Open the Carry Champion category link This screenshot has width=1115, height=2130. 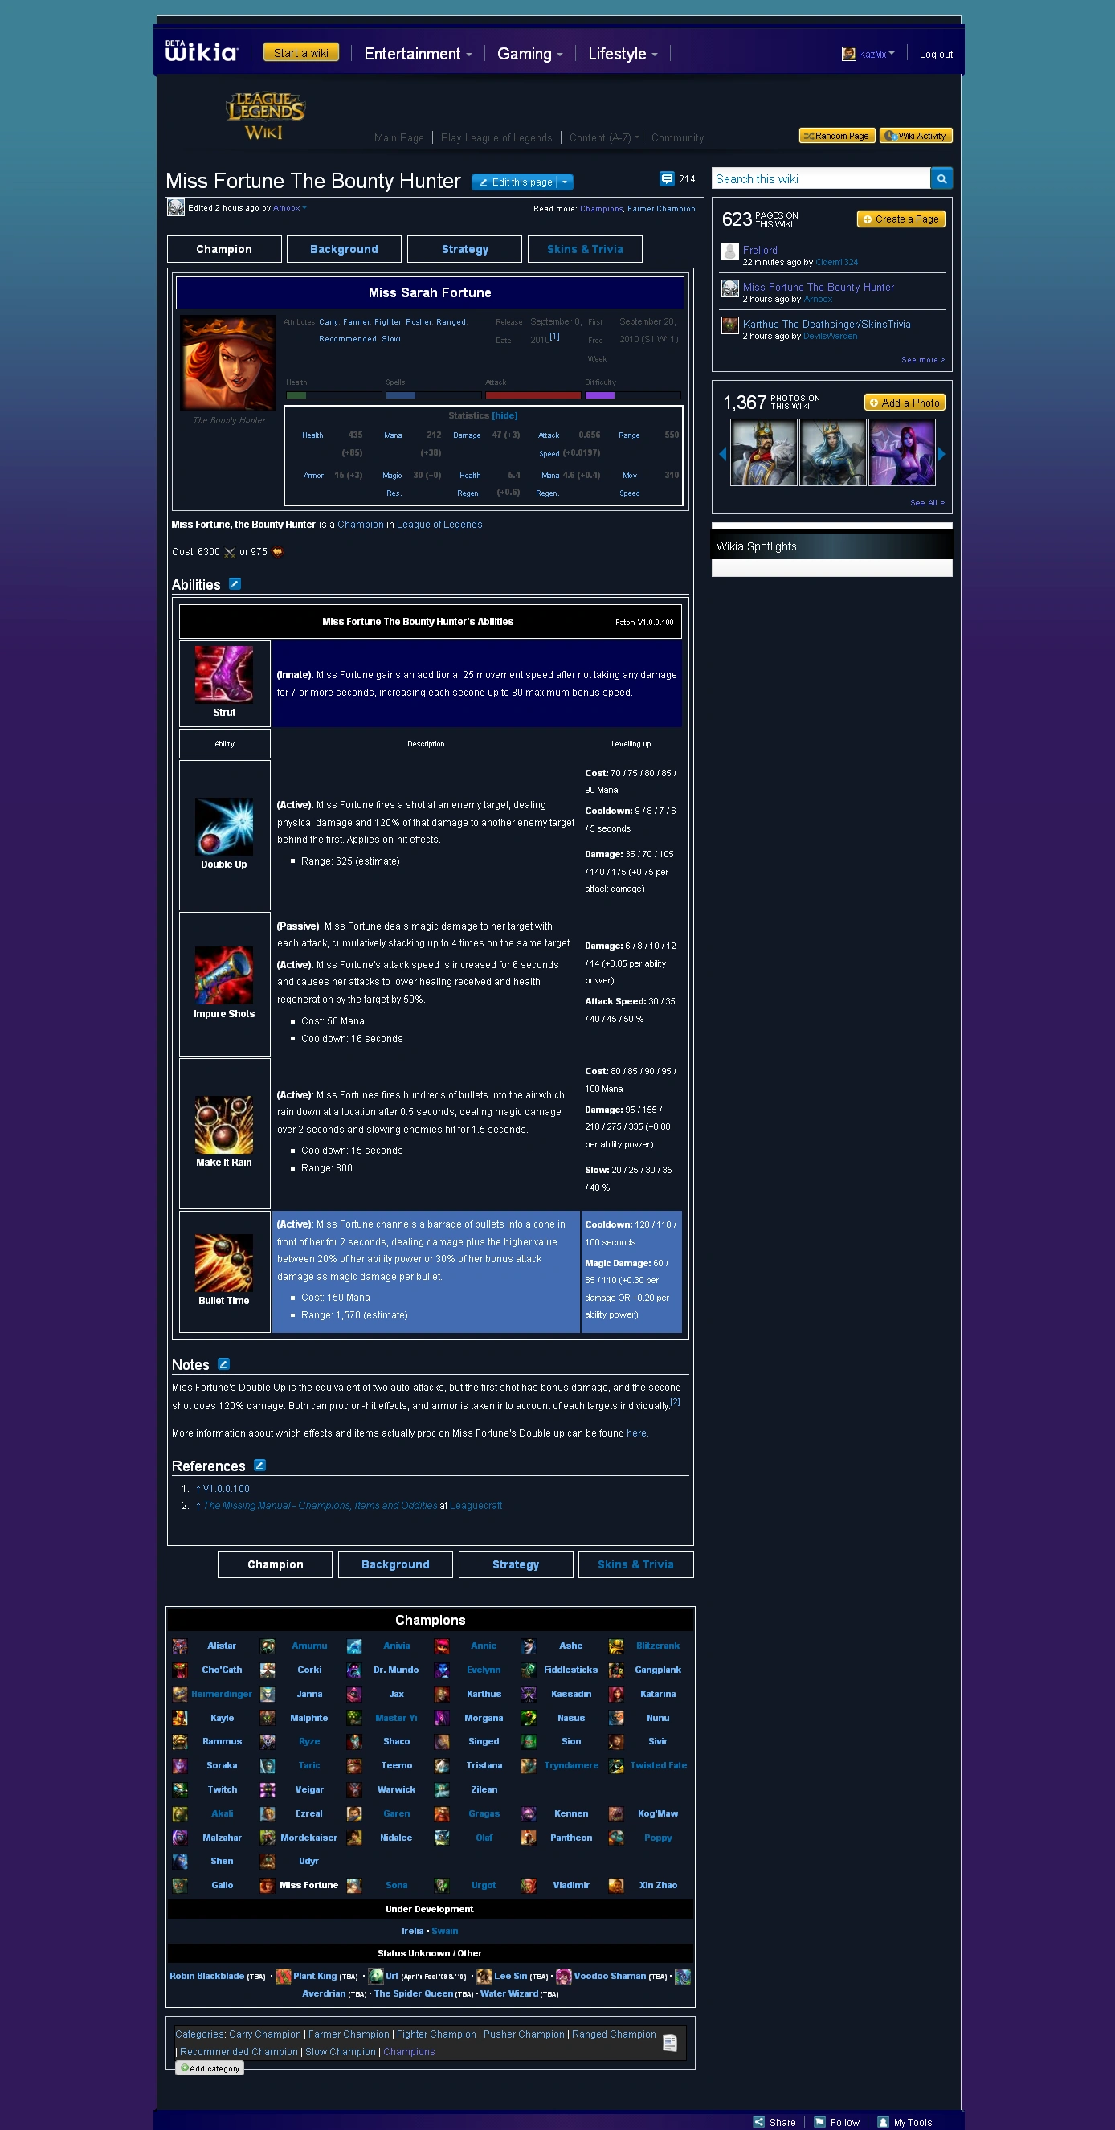click(x=264, y=2034)
